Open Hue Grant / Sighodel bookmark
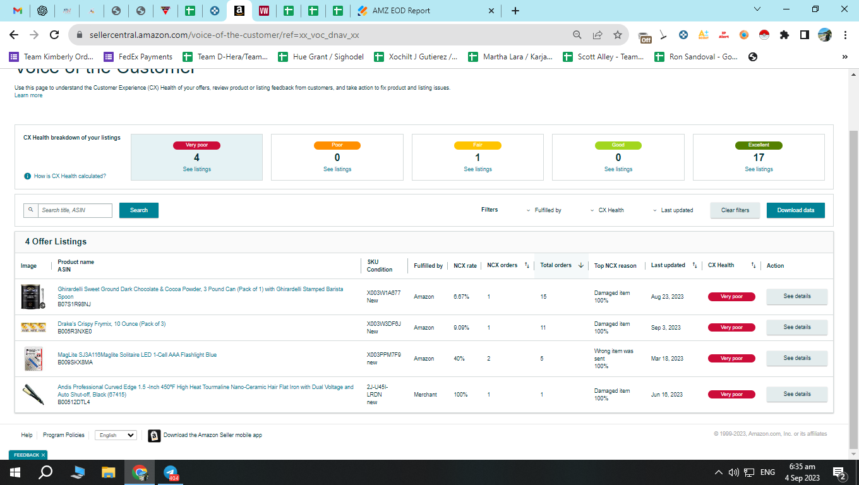 click(321, 57)
